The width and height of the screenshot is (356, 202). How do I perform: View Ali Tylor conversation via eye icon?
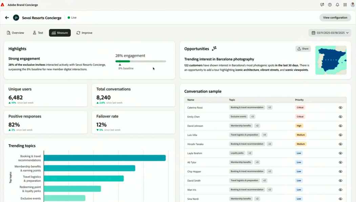(x=340, y=162)
